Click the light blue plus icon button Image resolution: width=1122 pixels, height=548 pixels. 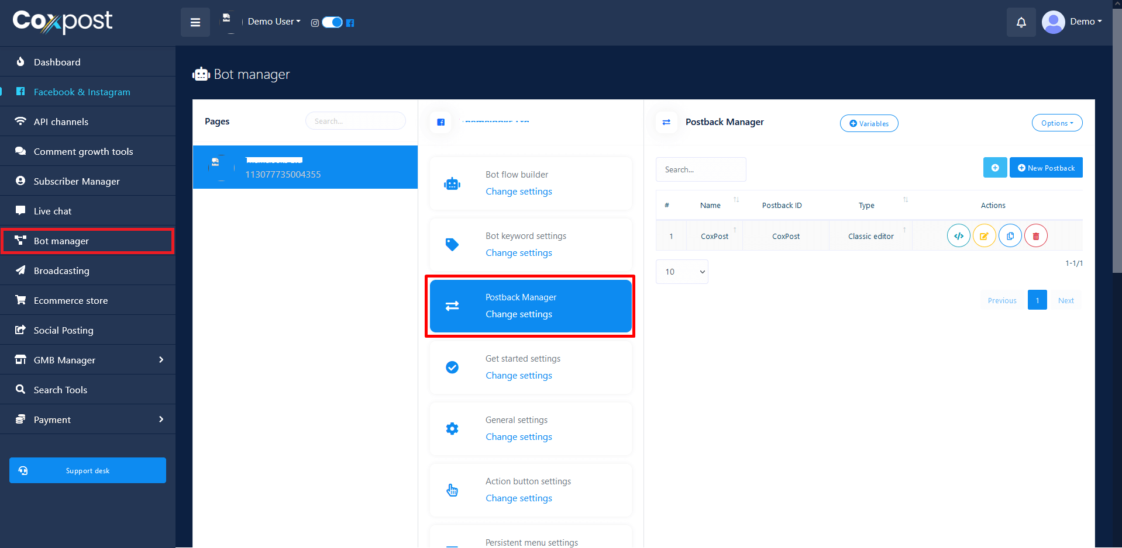(994, 168)
